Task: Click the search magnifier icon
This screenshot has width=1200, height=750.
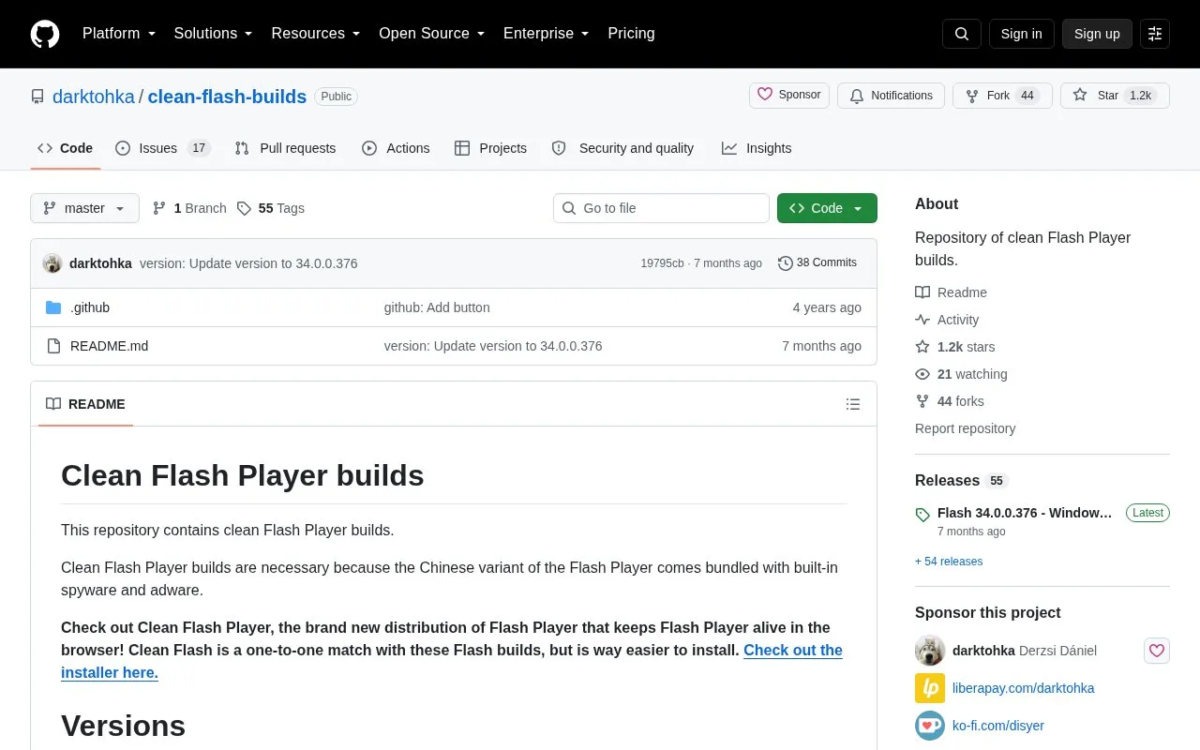Action: (962, 34)
